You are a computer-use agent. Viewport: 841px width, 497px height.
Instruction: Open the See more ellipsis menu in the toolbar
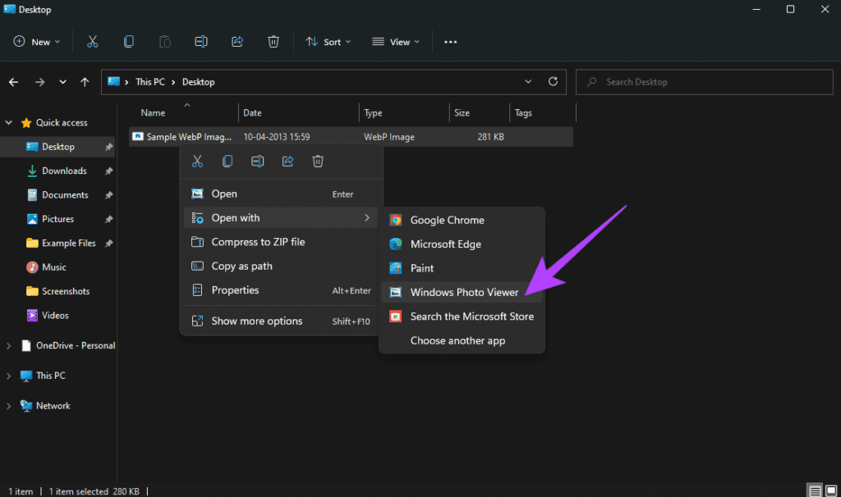451,42
